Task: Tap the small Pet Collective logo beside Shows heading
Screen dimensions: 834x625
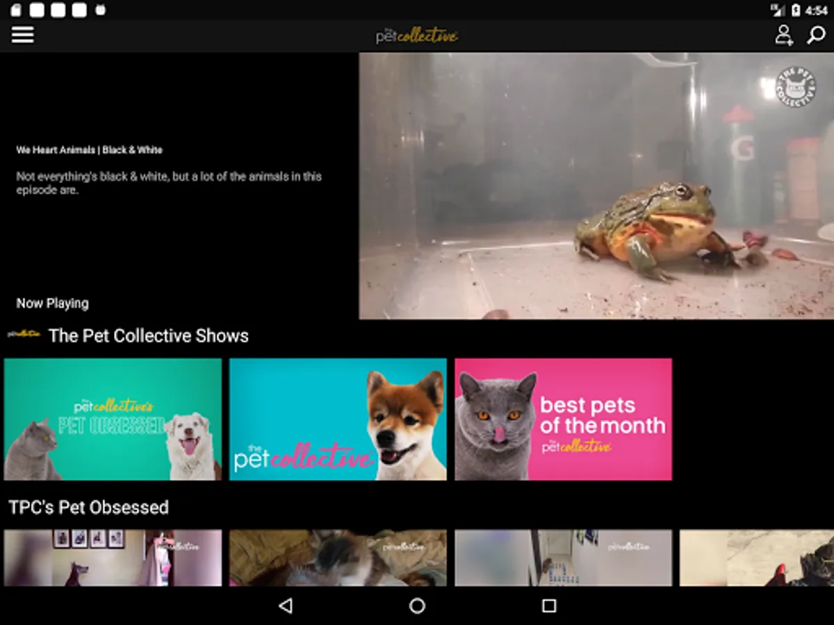Action: tap(24, 335)
